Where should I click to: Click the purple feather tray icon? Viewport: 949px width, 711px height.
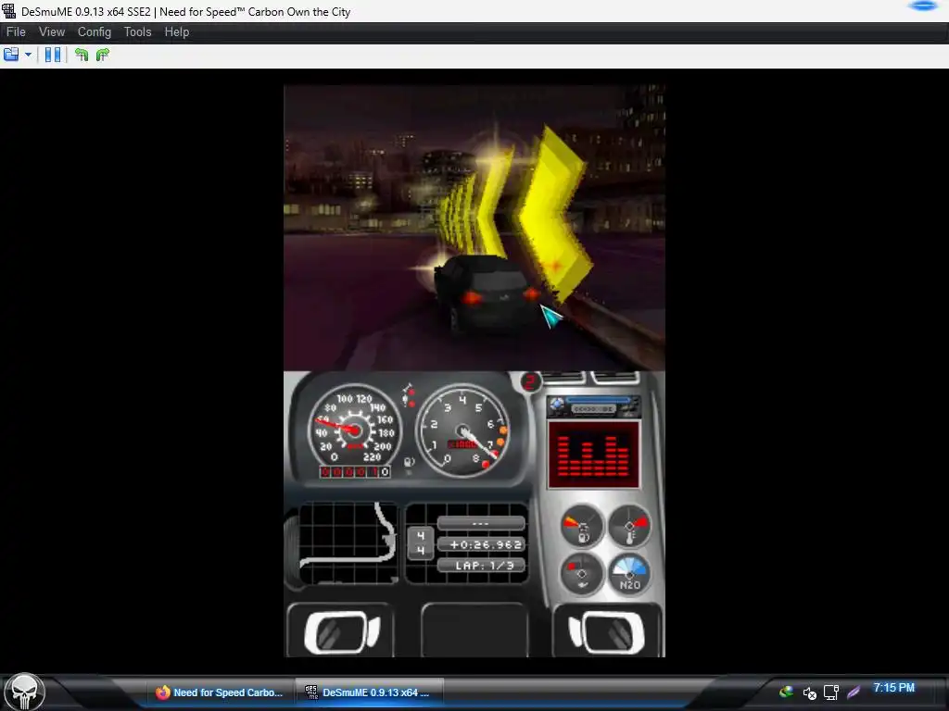point(854,692)
